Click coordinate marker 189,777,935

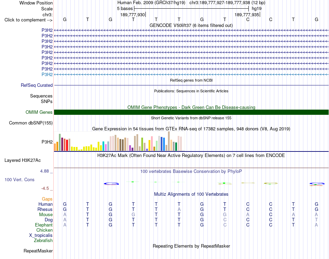(x=247, y=15)
